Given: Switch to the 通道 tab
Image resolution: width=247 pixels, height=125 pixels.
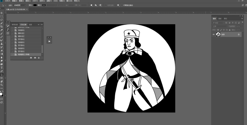Looking at the screenshot, I should click(220, 19).
